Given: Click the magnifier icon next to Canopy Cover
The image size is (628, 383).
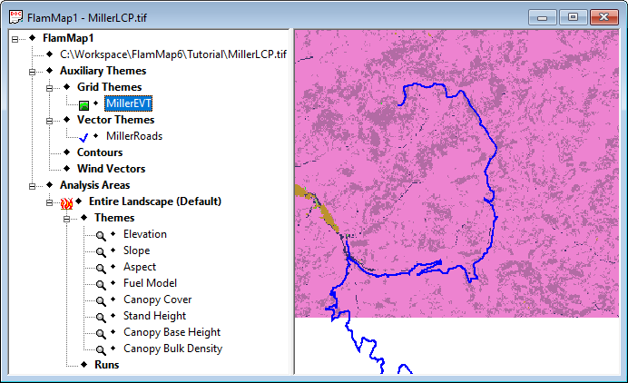Looking at the screenshot, I should pyautogui.click(x=101, y=301).
